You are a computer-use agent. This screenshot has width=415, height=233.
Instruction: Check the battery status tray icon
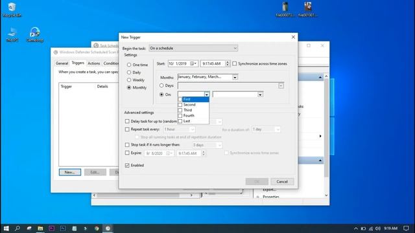point(363,228)
